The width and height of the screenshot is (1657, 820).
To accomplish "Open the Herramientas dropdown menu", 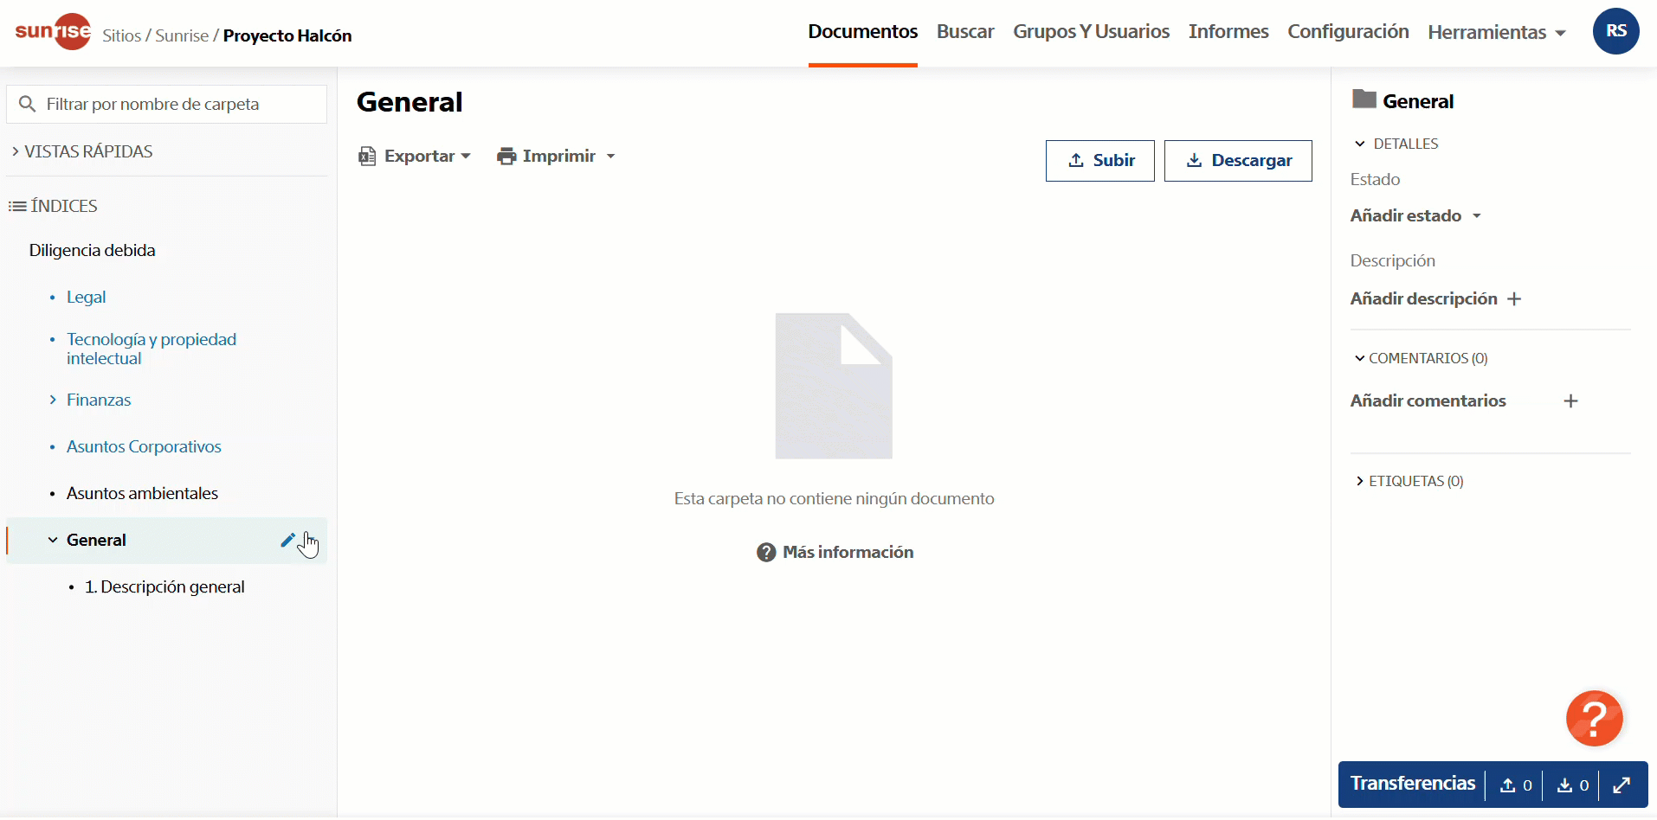I will click(x=1497, y=32).
